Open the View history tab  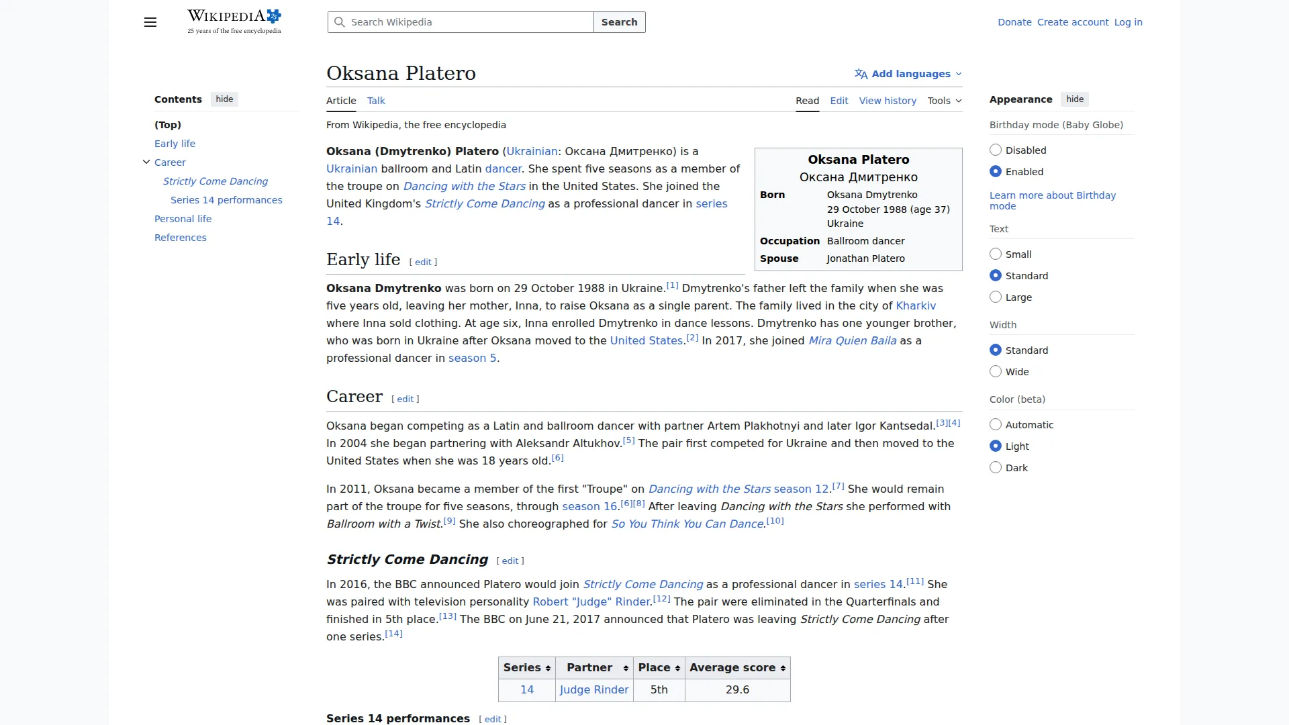888,101
